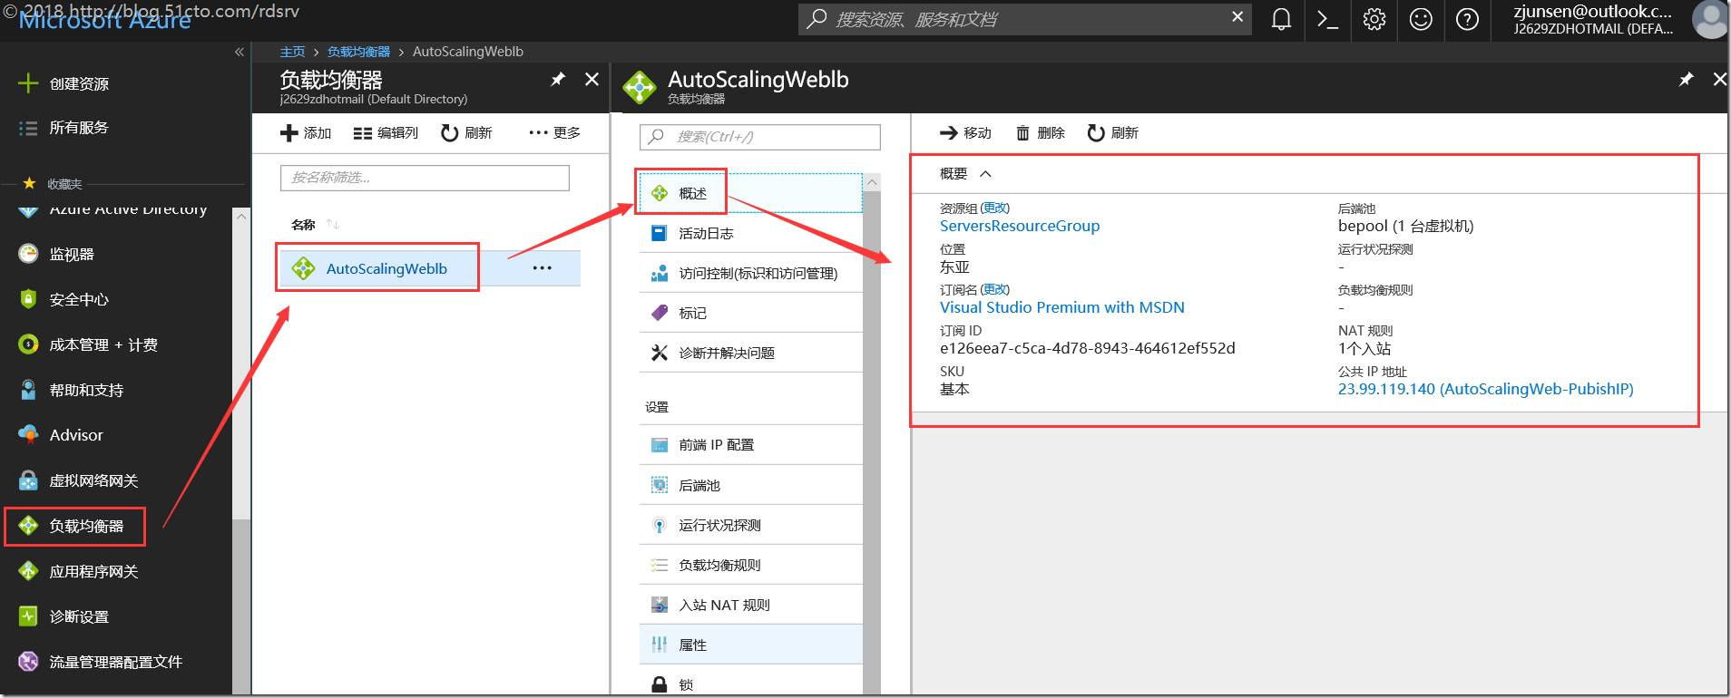Collapse the left sidebar with double chevron
This screenshot has width=1731, height=698.
[240, 52]
